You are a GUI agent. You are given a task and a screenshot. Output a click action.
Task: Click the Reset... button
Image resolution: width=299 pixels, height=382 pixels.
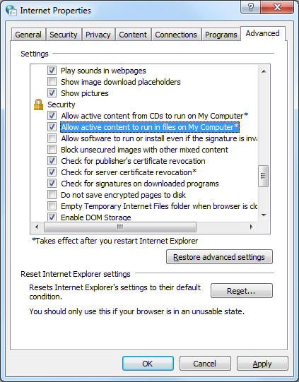point(242,291)
